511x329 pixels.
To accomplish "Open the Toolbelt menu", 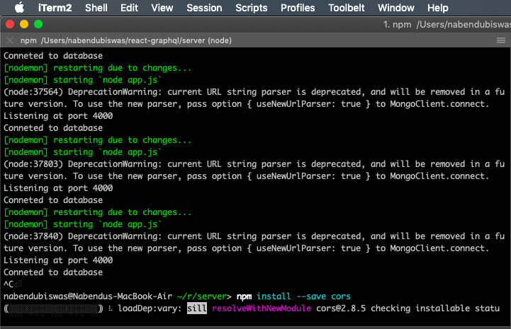I will click(347, 8).
